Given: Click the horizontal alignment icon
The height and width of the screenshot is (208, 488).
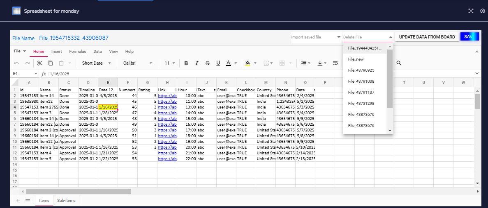Looking at the screenshot, I should coord(303,63).
